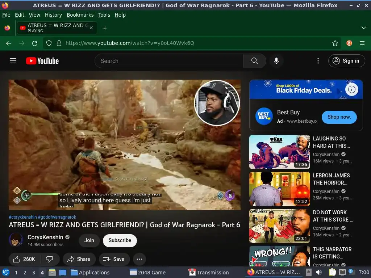371x278 pixels.
Task: Open the tracking protection shield icon
Action: click(x=49, y=43)
